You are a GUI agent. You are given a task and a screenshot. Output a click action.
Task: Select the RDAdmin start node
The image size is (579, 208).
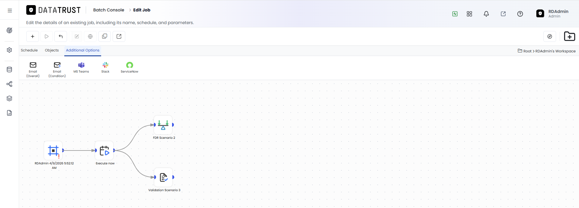point(53,150)
